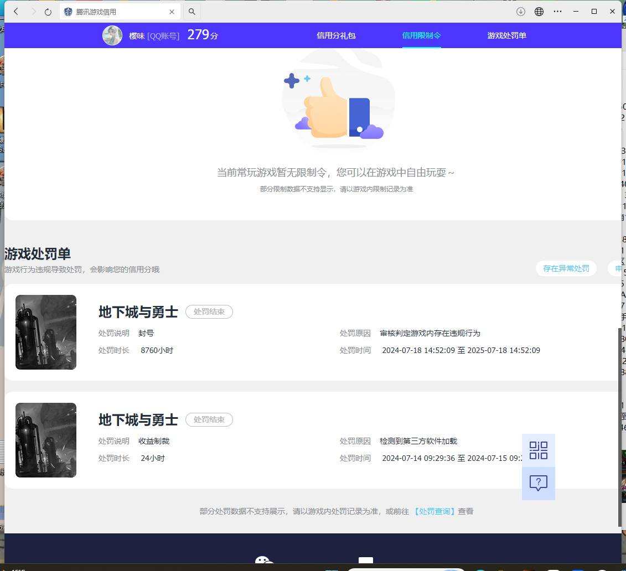Click the 279分 credit score

click(x=203, y=35)
